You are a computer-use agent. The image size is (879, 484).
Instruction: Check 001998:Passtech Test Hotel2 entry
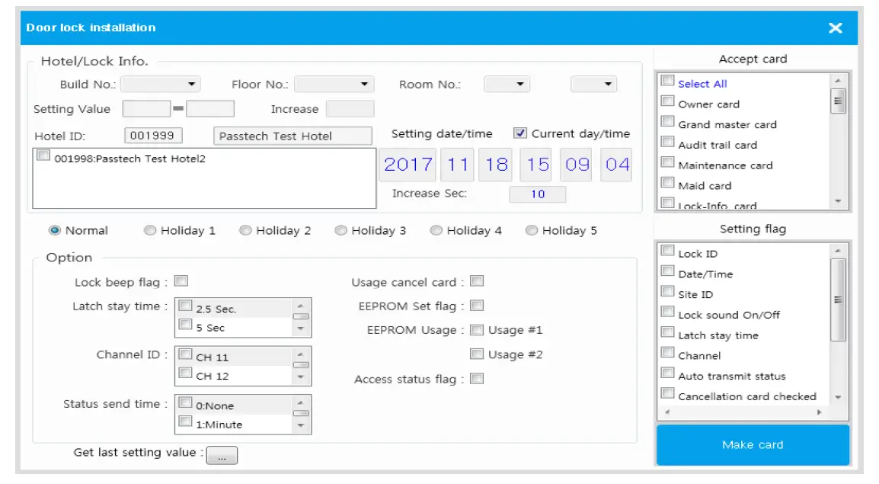coord(43,155)
